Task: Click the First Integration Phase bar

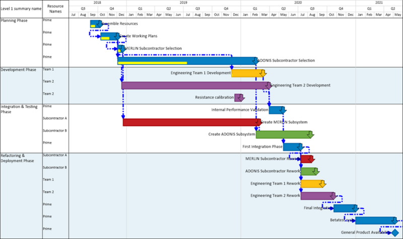Action: pyautogui.click(x=292, y=147)
